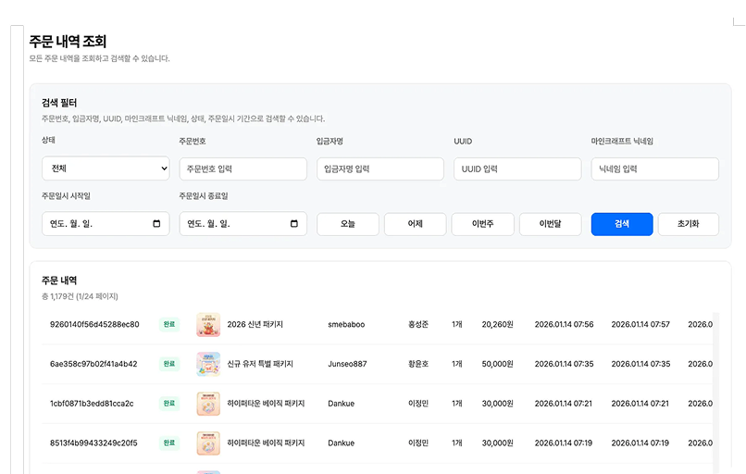Focus the 닉네임 입력 field
The height and width of the screenshot is (474, 746).
click(654, 168)
